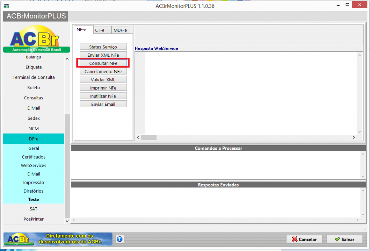Click the Consultar NFe button
The height and width of the screenshot is (251, 370).
point(103,63)
